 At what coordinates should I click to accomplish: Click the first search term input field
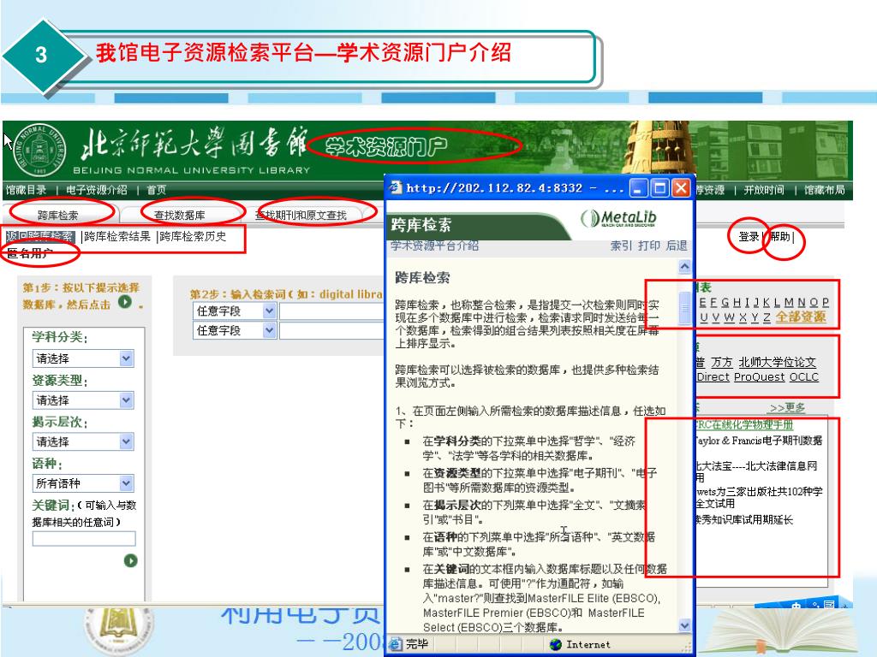pos(332,311)
